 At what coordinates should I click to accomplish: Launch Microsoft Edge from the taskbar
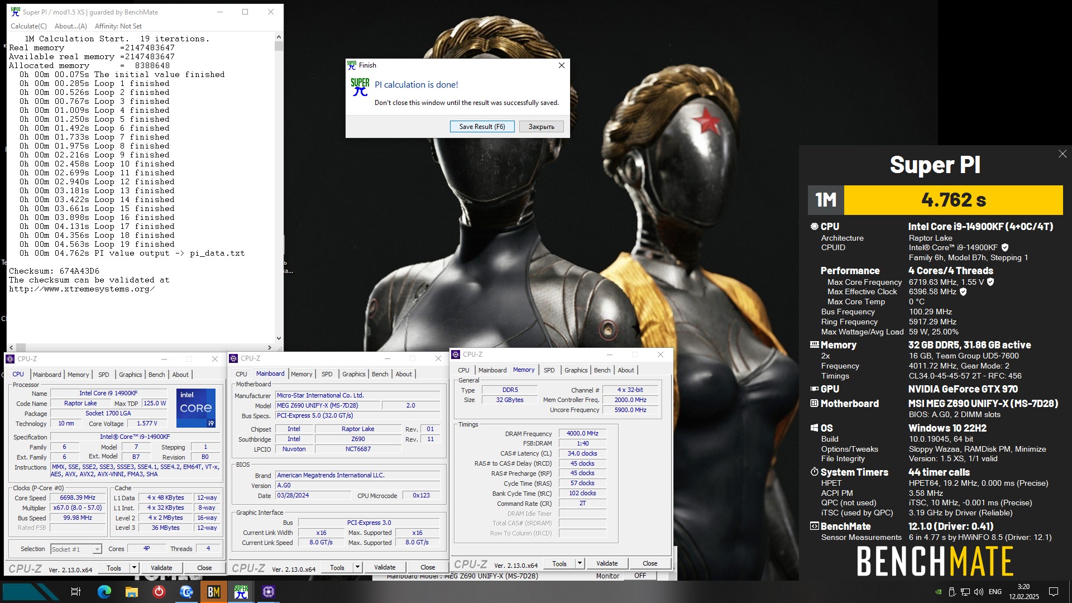click(104, 592)
